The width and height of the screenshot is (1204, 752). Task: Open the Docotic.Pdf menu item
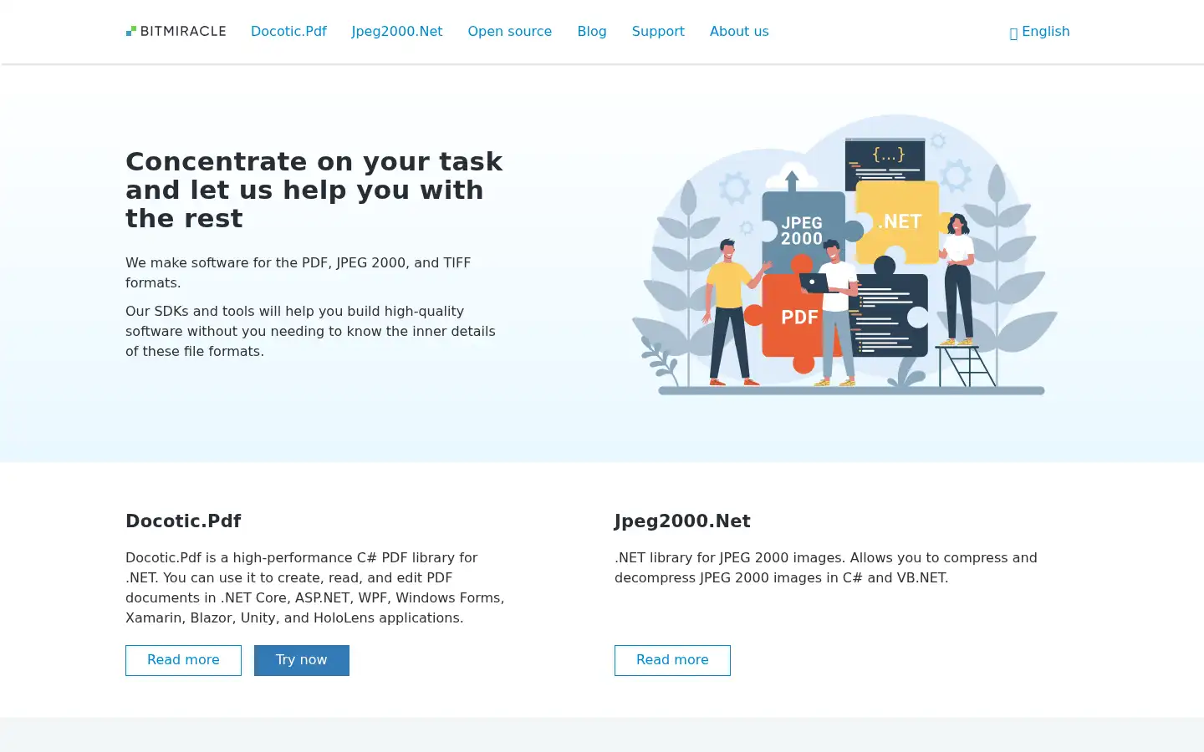[288, 31]
